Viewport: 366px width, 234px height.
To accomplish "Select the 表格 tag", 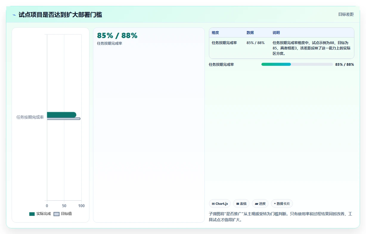I will (x=241, y=204).
